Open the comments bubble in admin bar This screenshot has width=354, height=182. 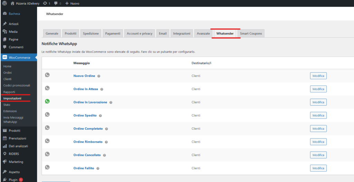(58, 3)
